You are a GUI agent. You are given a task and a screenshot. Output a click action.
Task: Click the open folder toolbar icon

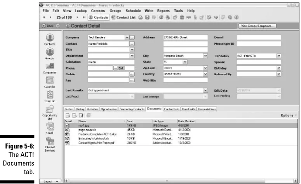(x=141, y=17)
